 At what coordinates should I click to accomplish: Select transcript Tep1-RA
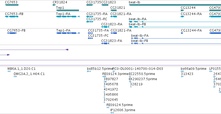68,17
